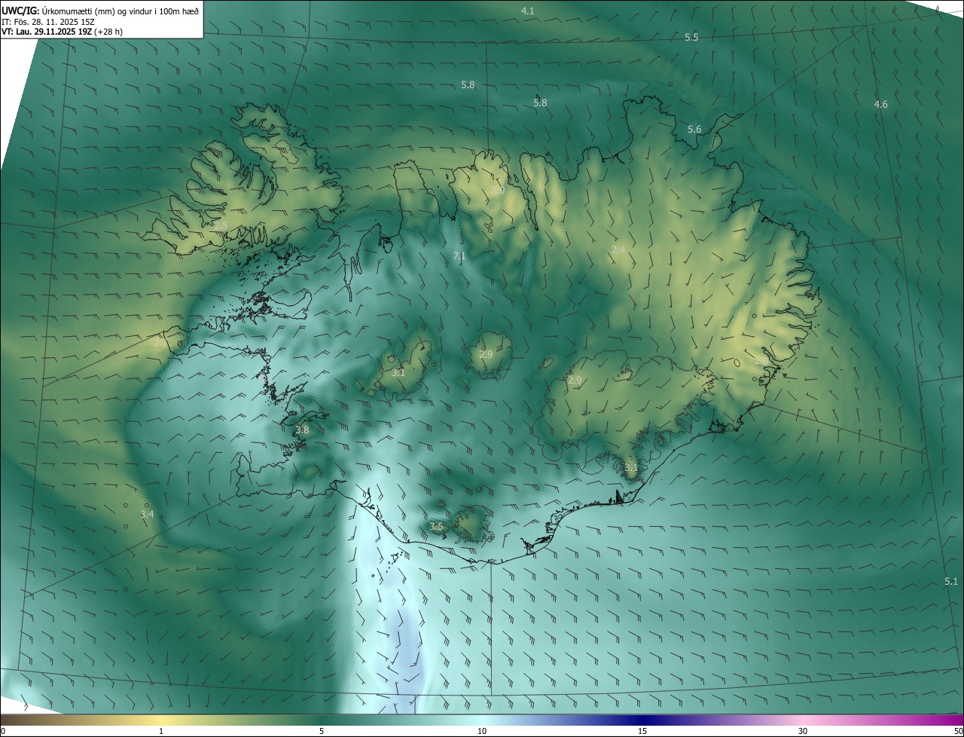964x737 pixels.
Task: Click the colour scale tick label 5
Action: [322, 731]
